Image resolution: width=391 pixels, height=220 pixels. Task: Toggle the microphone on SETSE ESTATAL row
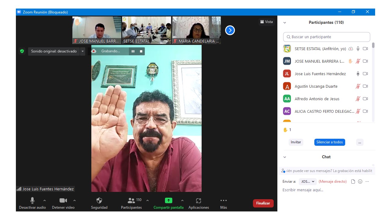tap(358, 49)
